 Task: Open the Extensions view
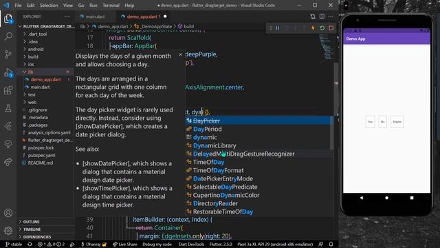(8, 90)
